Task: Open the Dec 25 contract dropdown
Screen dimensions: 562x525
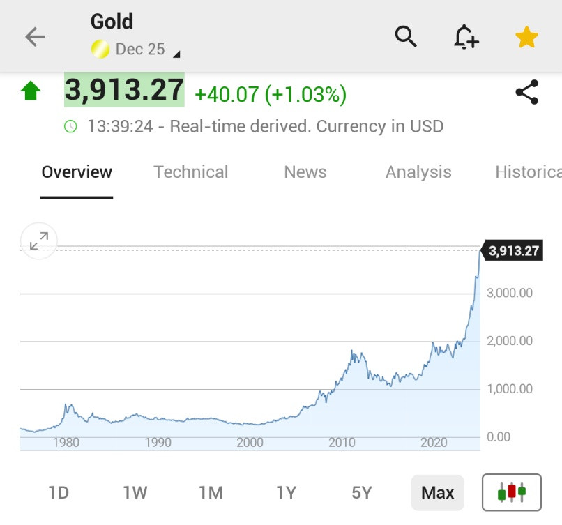Action: [148, 50]
